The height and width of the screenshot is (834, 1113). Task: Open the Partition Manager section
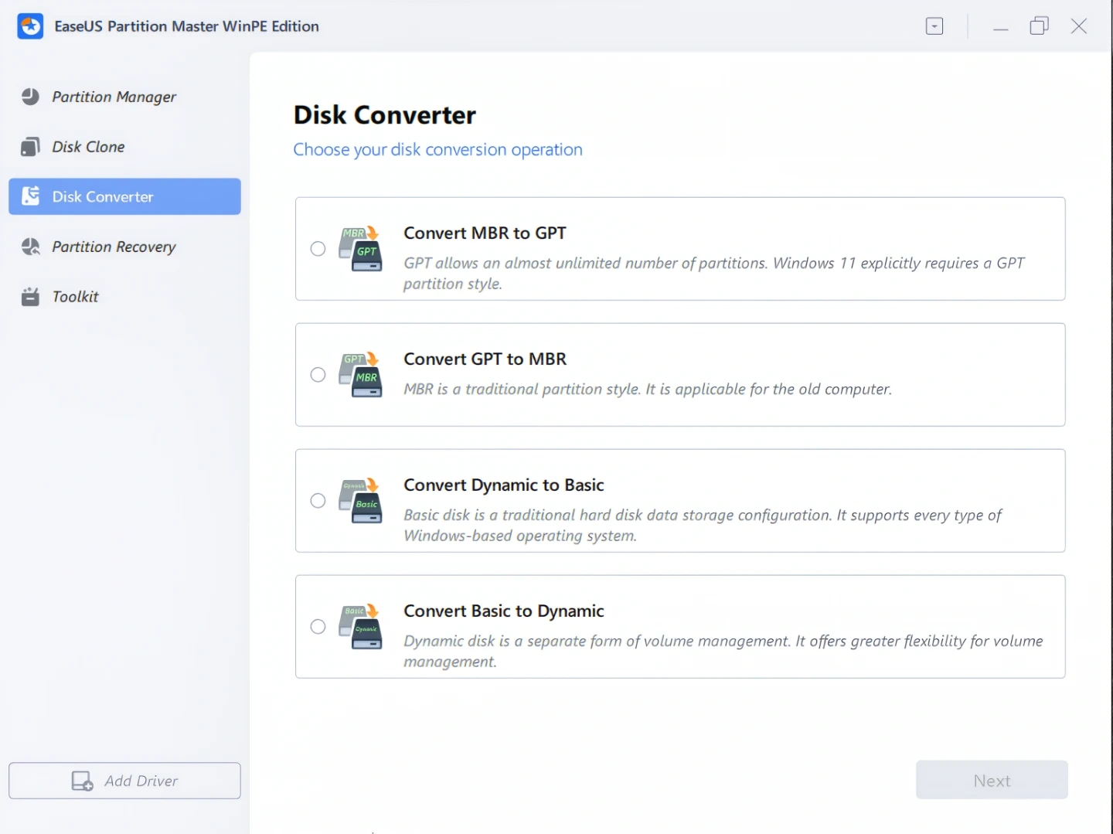pos(114,97)
